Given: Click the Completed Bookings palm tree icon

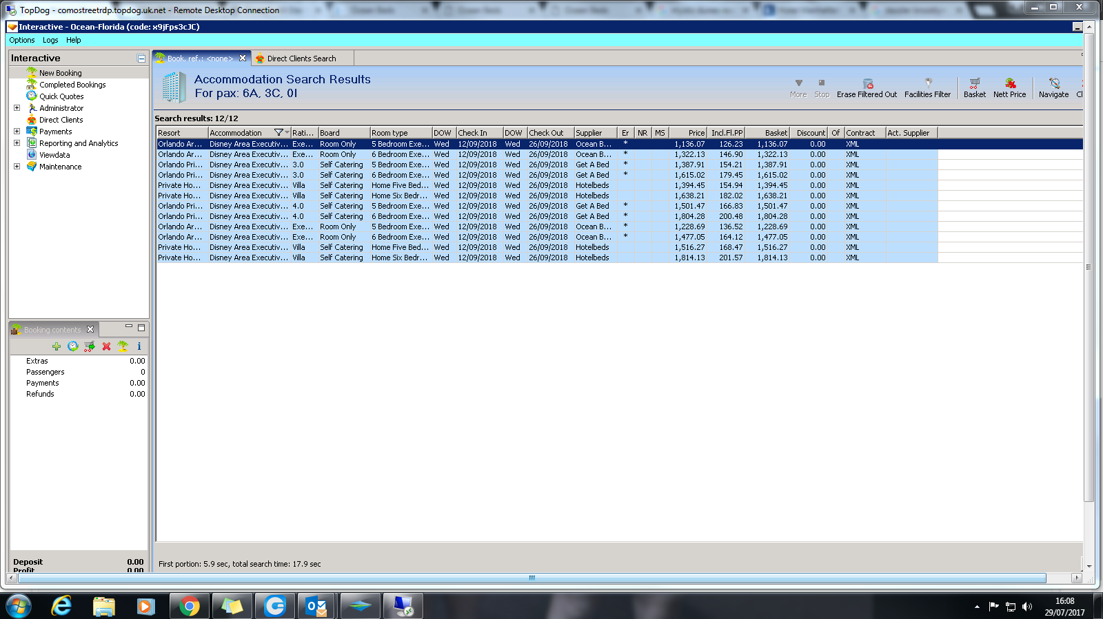Looking at the screenshot, I should pyautogui.click(x=32, y=85).
